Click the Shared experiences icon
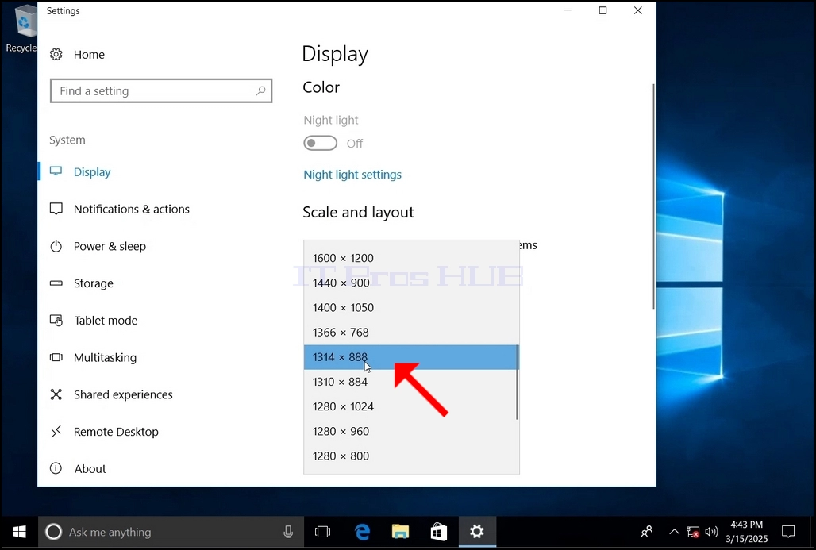 (x=56, y=394)
